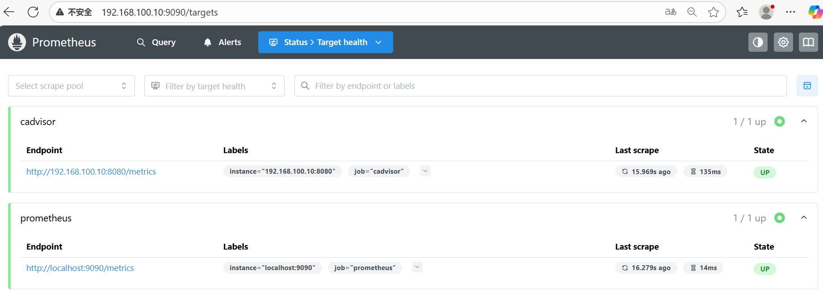Open the http://192.168.100.10:8080/metrics link
Screen dimensions: 823x296
pyautogui.click(x=91, y=172)
